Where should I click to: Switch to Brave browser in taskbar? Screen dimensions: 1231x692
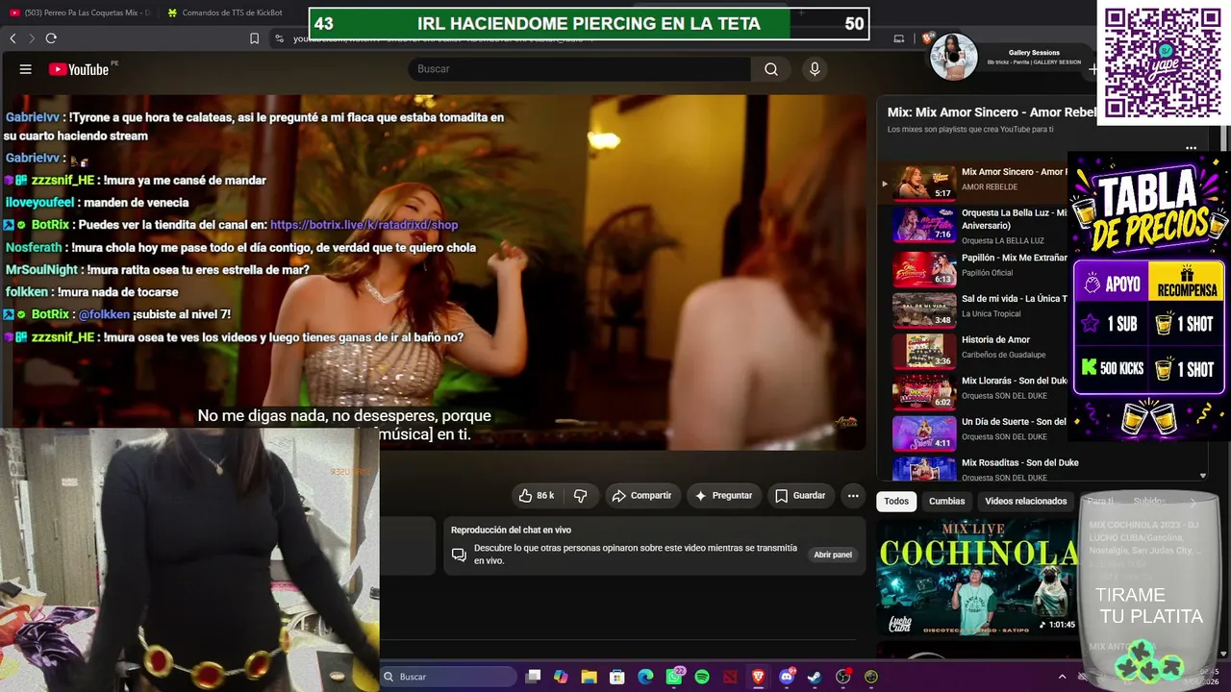coord(758,677)
